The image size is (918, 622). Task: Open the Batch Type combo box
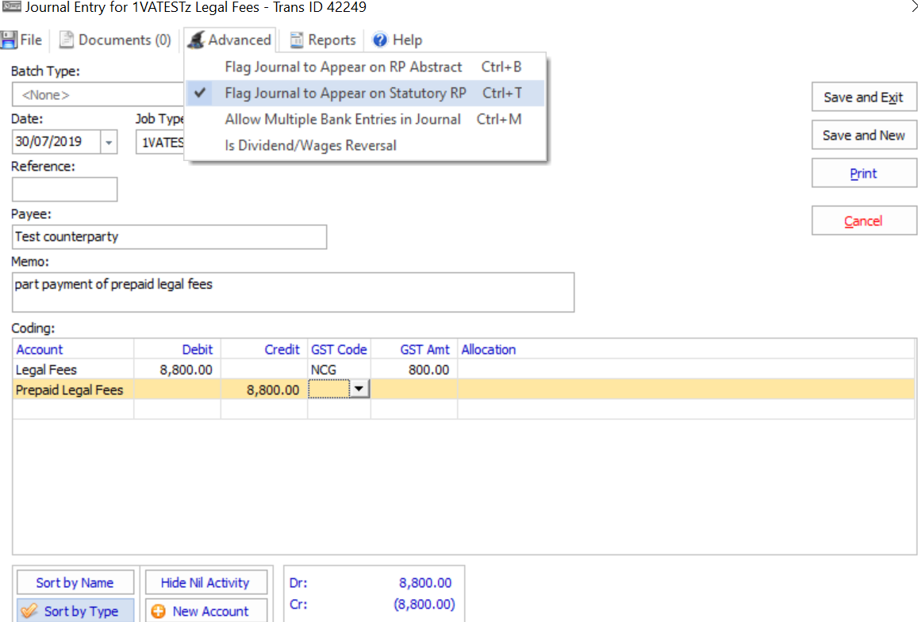pos(97,95)
